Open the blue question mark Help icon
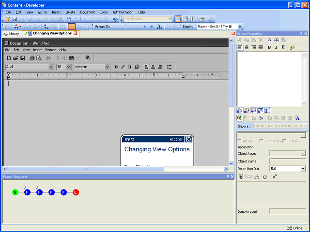 pos(115,19)
